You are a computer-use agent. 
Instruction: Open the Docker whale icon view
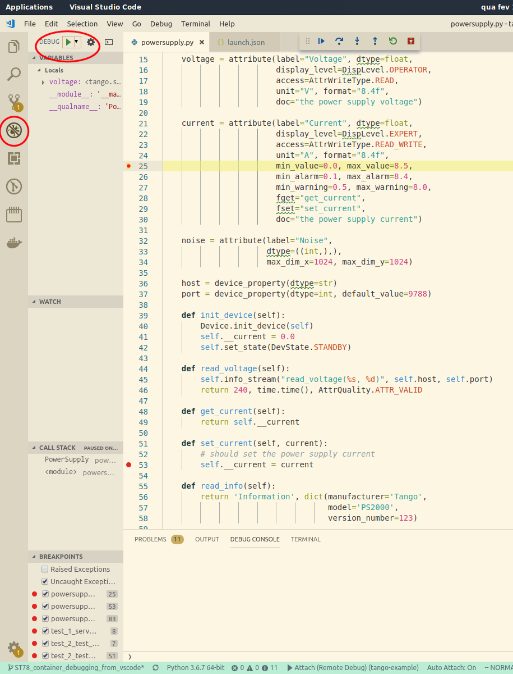[x=14, y=243]
